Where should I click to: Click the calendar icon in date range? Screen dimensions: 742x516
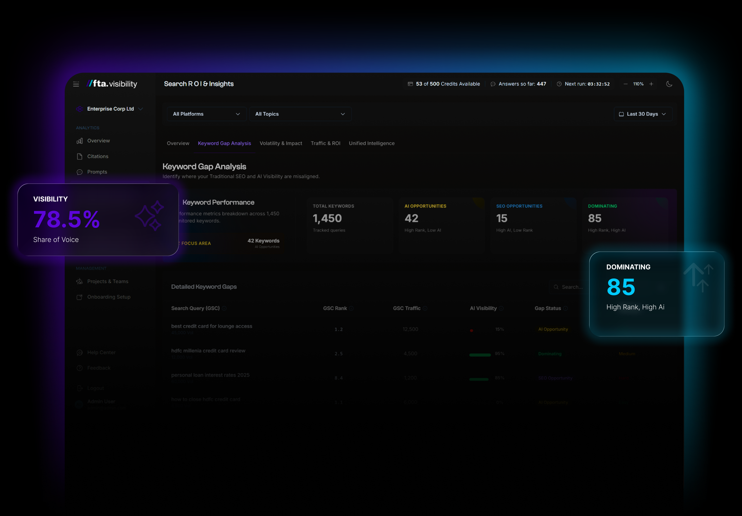click(x=621, y=114)
